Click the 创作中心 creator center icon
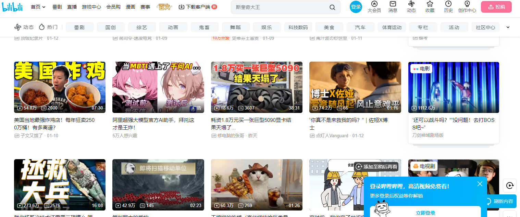 (x=467, y=7)
